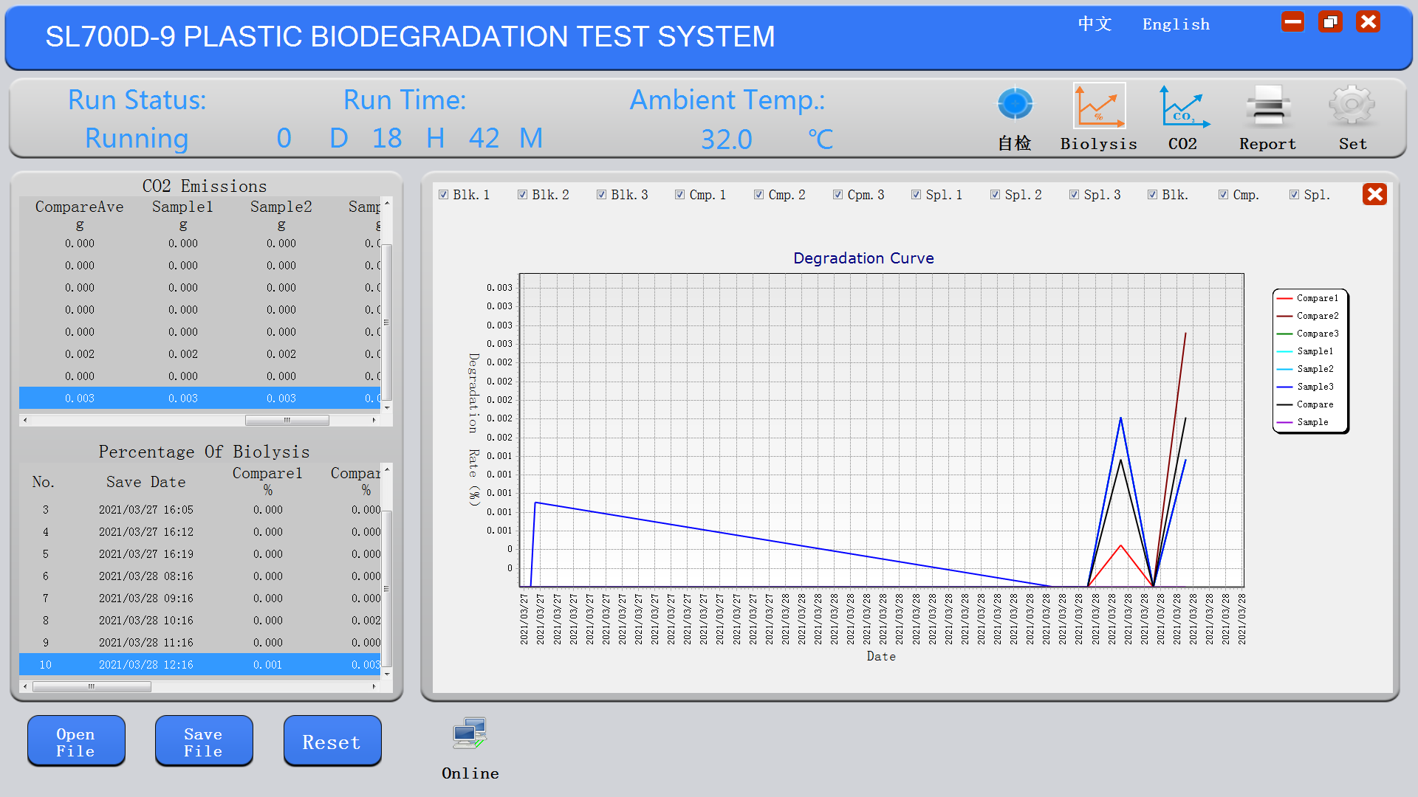Click the Report printer icon
This screenshot has height=797, width=1418.
coord(1267,106)
